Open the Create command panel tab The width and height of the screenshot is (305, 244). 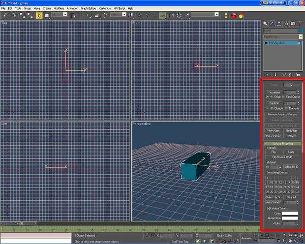pos(265,24)
